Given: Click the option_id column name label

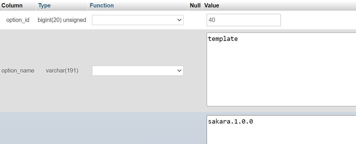Looking at the screenshot, I should (x=18, y=20).
